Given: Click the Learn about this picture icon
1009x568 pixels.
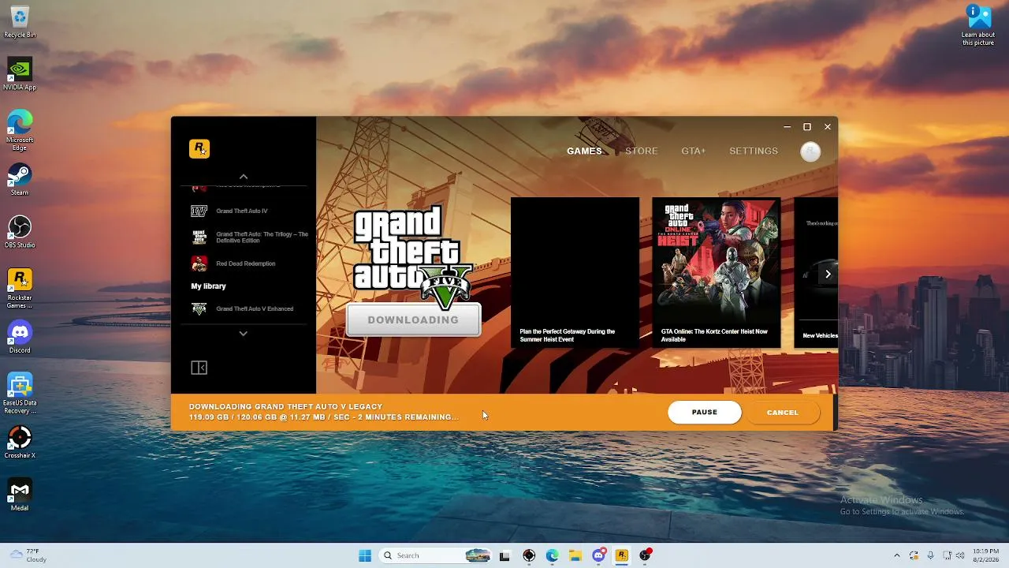Looking at the screenshot, I should pos(978,25).
